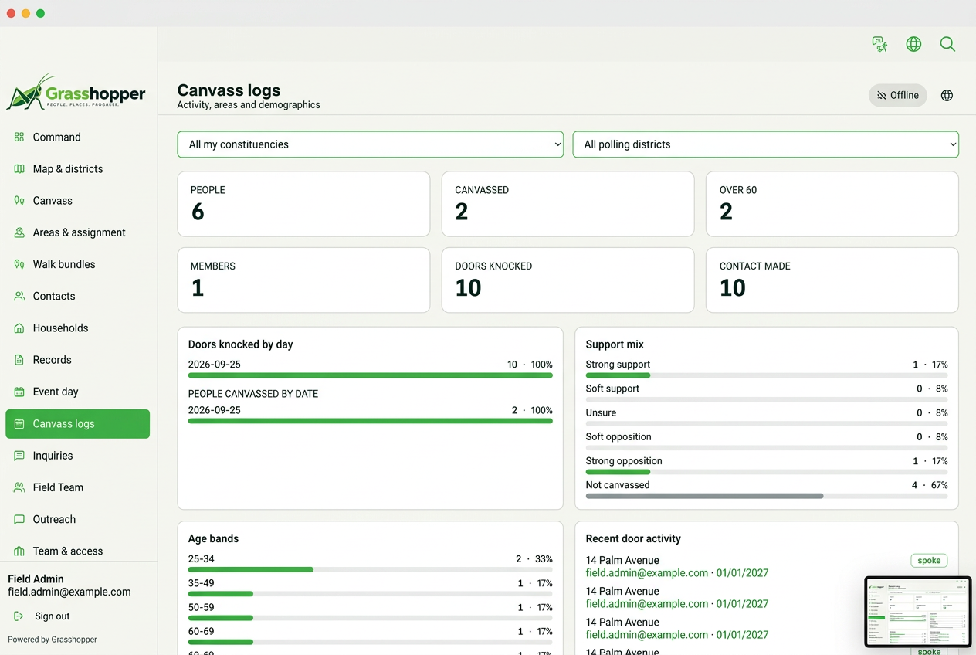Click the People canvassed by date progress bar

(371, 421)
